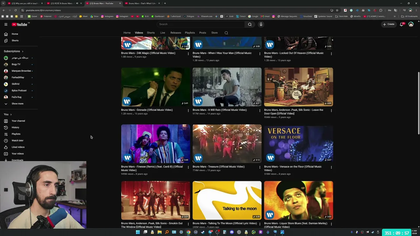Open the account avatar menu
Image resolution: width=420 pixels, height=236 pixels.
point(411,24)
